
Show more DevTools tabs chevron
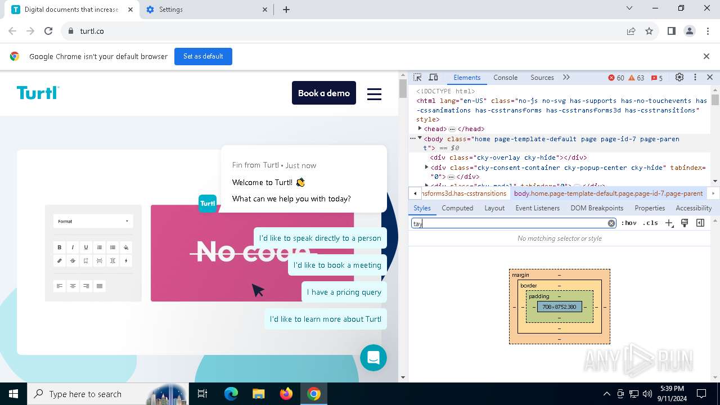(x=566, y=78)
